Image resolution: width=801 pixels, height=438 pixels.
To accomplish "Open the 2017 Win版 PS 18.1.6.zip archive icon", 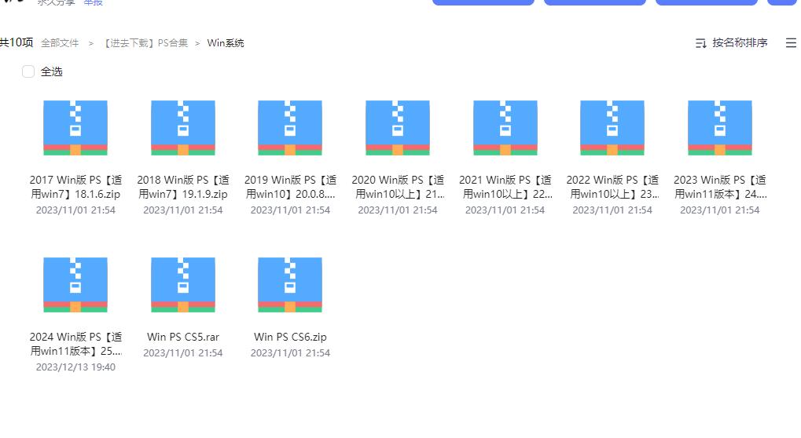I will pos(75,127).
